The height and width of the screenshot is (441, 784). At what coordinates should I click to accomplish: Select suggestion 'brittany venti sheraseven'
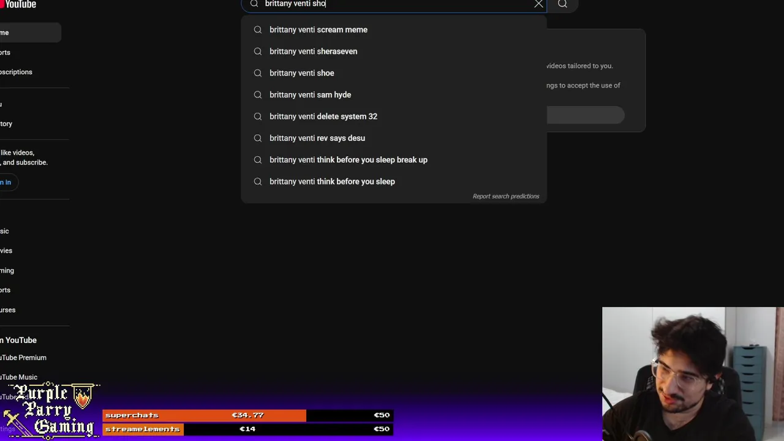point(394,51)
